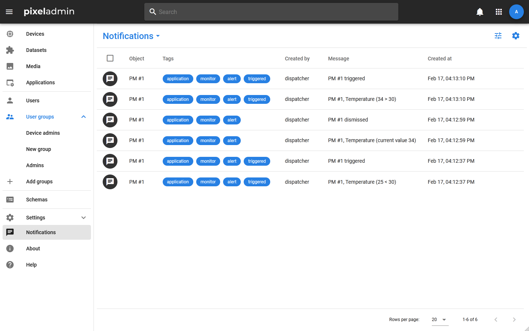The height and width of the screenshot is (331, 529).
Task: Click the message icon of the PM #1 dismissed row
Action: coord(110,120)
